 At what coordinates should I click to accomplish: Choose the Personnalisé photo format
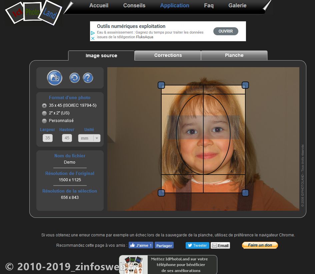pos(44,121)
